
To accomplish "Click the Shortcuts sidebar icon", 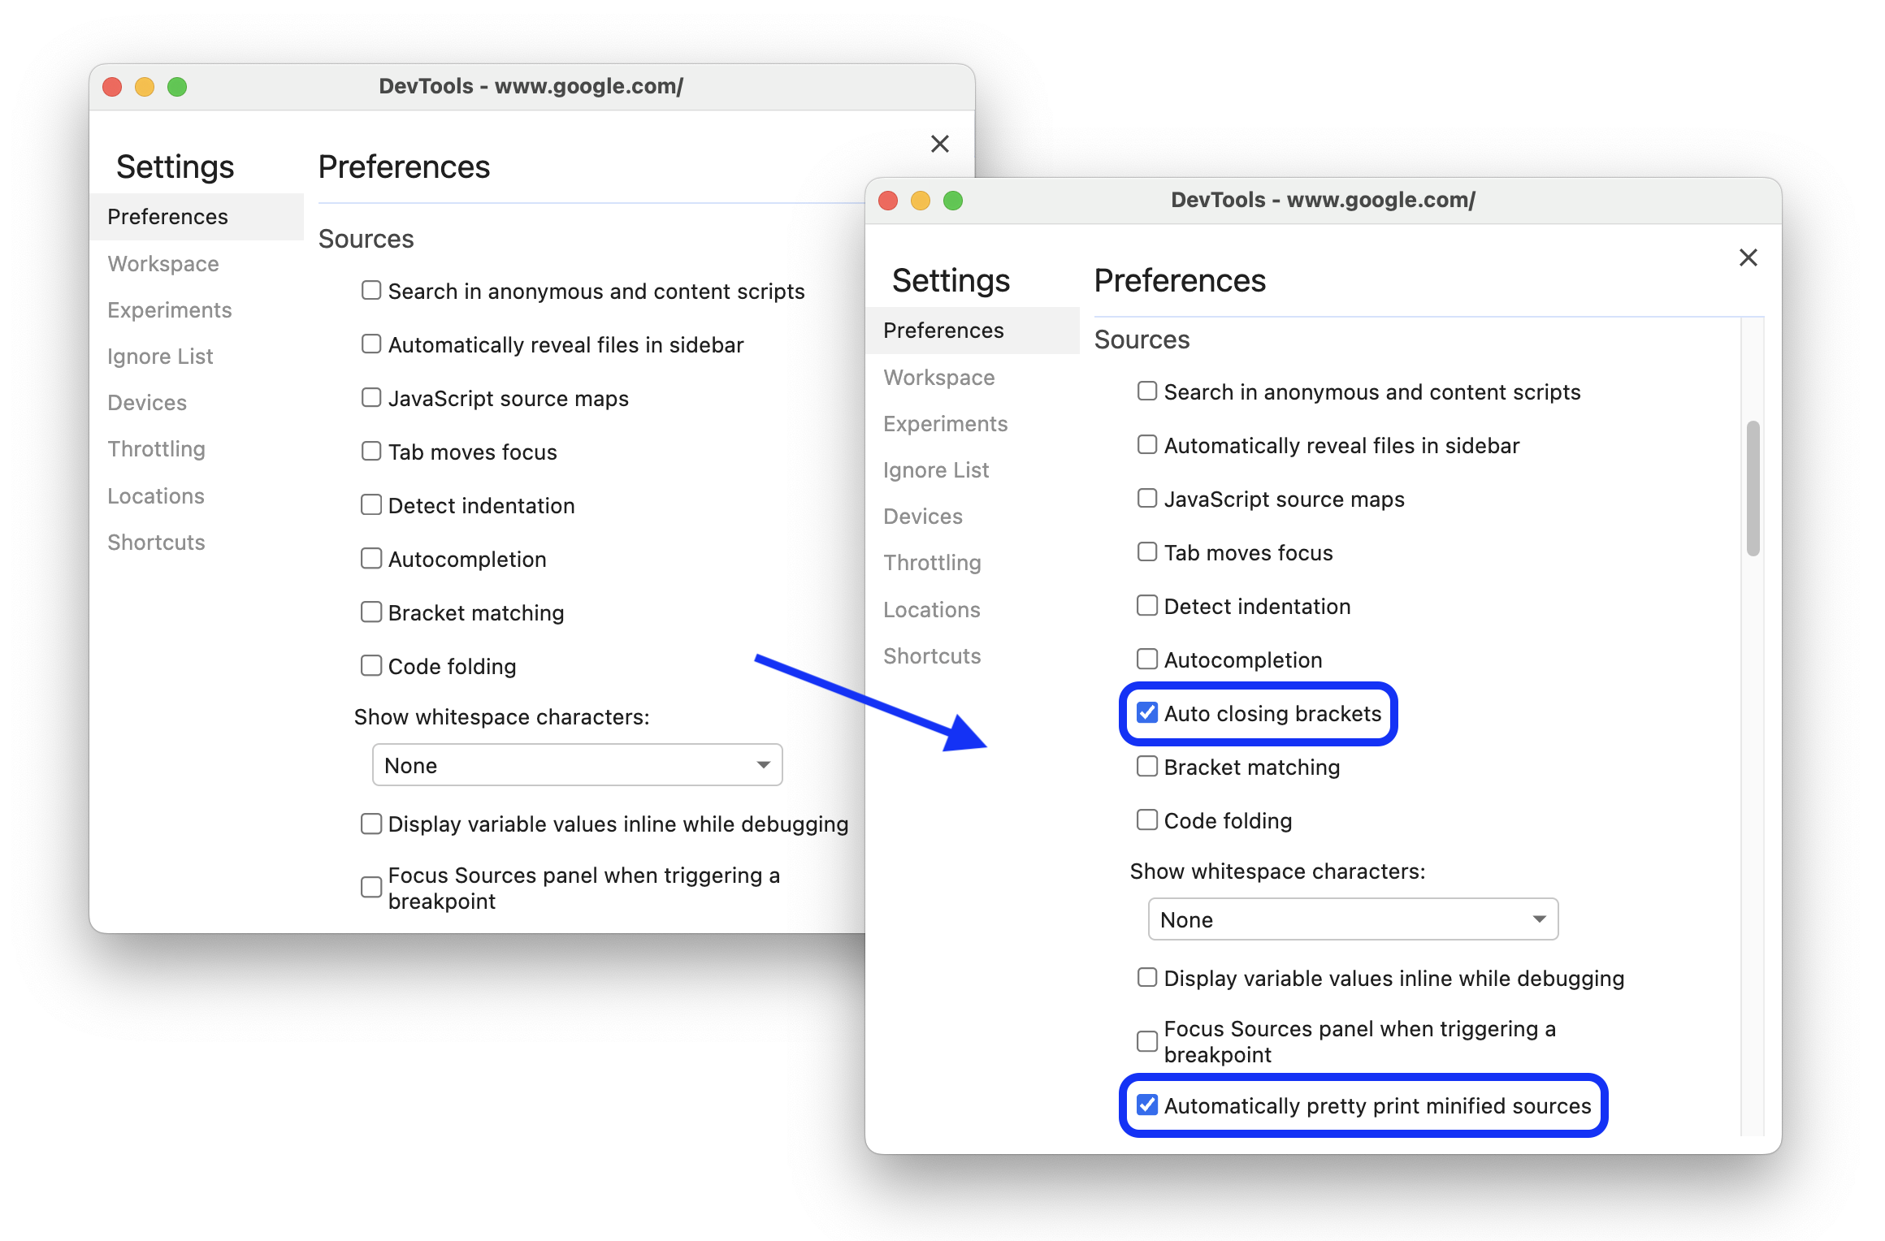I will [935, 654].
